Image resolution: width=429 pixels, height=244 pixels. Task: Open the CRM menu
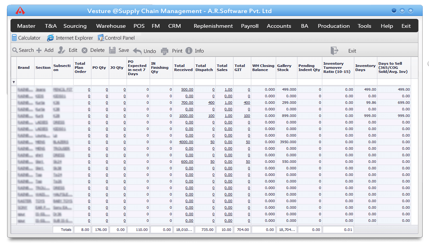[x=175, y=26]
